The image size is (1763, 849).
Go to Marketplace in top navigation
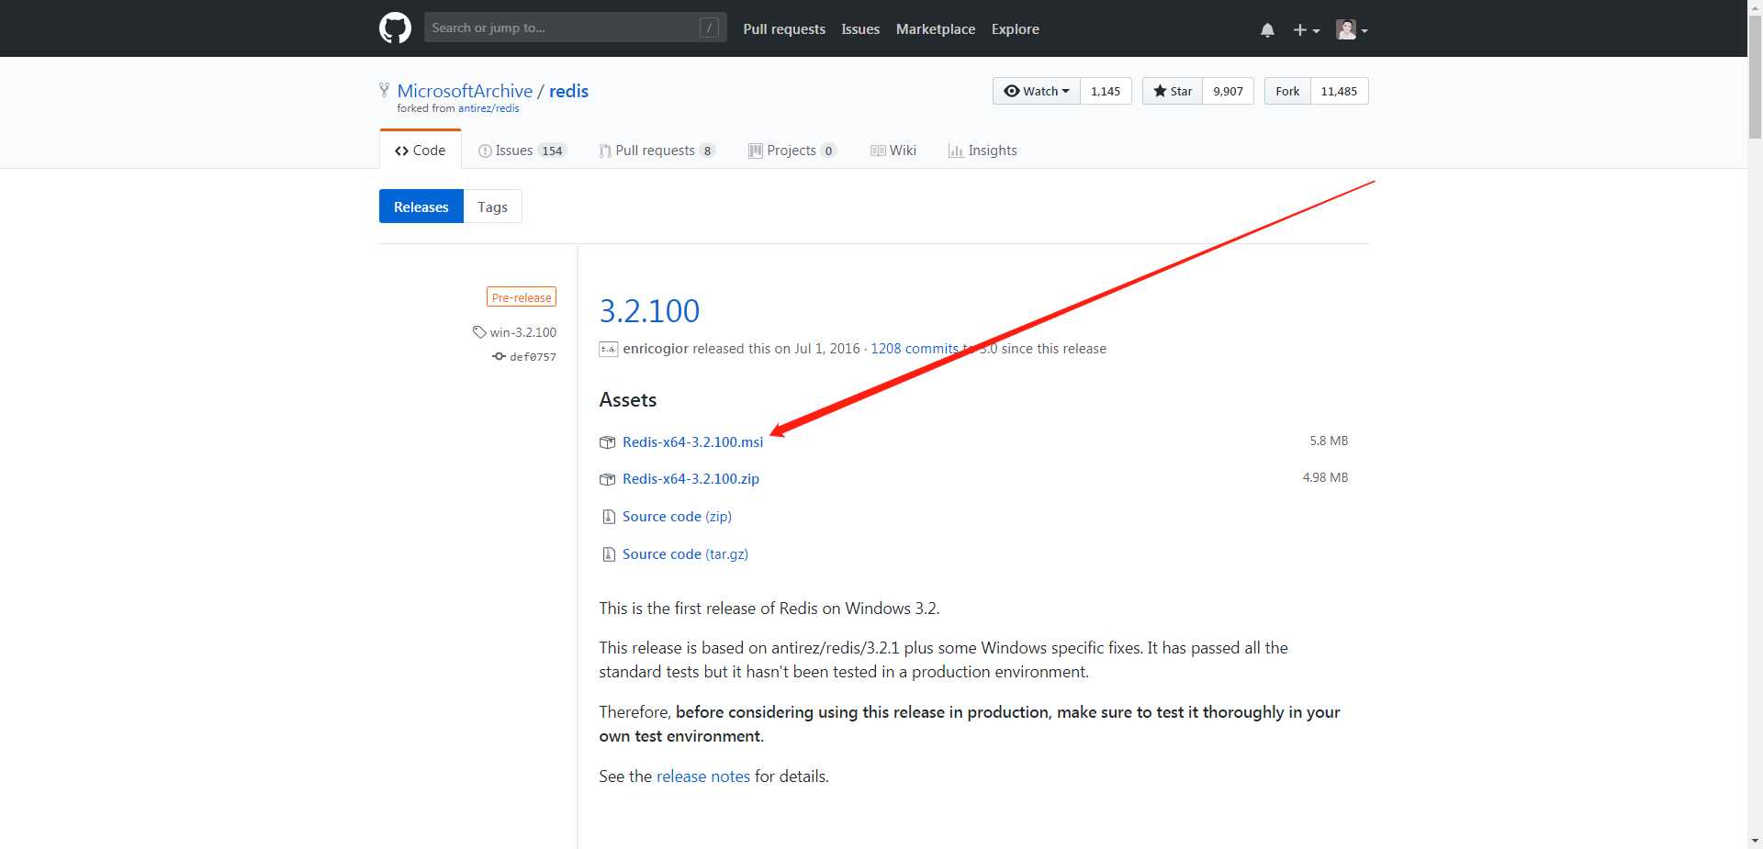(936, 29)
